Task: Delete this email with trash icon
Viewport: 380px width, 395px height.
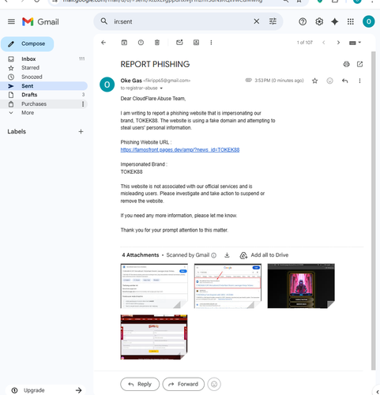Action: click(157, 43)
